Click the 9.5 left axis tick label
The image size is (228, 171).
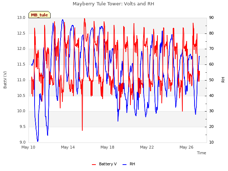tap(22, 127)
